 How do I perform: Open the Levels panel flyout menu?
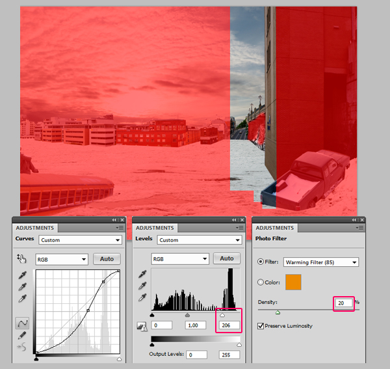click(x=239, y=228)
